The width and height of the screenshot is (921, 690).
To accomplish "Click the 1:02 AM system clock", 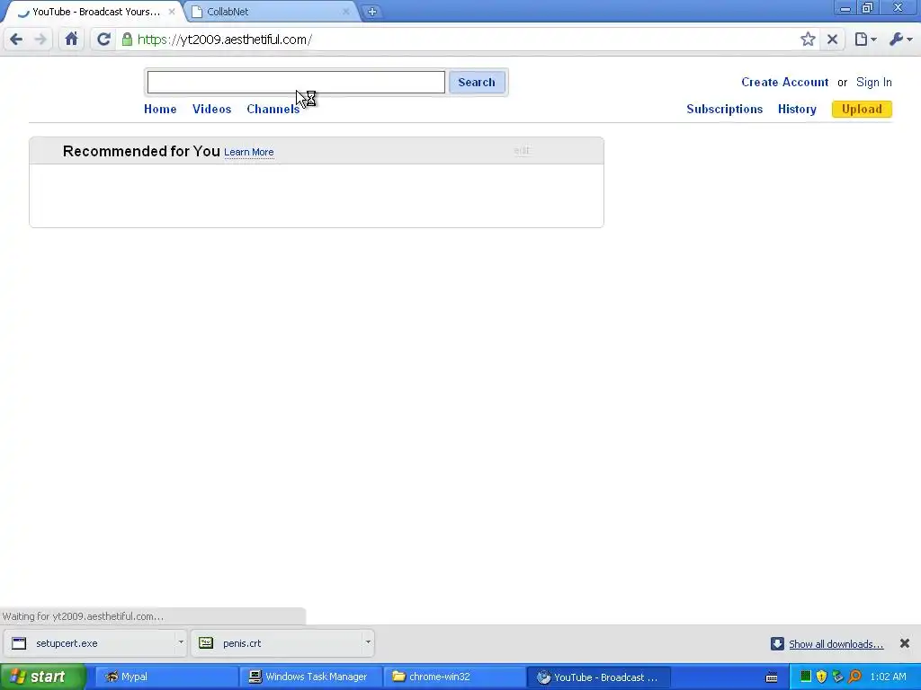I will click(888, 677).
